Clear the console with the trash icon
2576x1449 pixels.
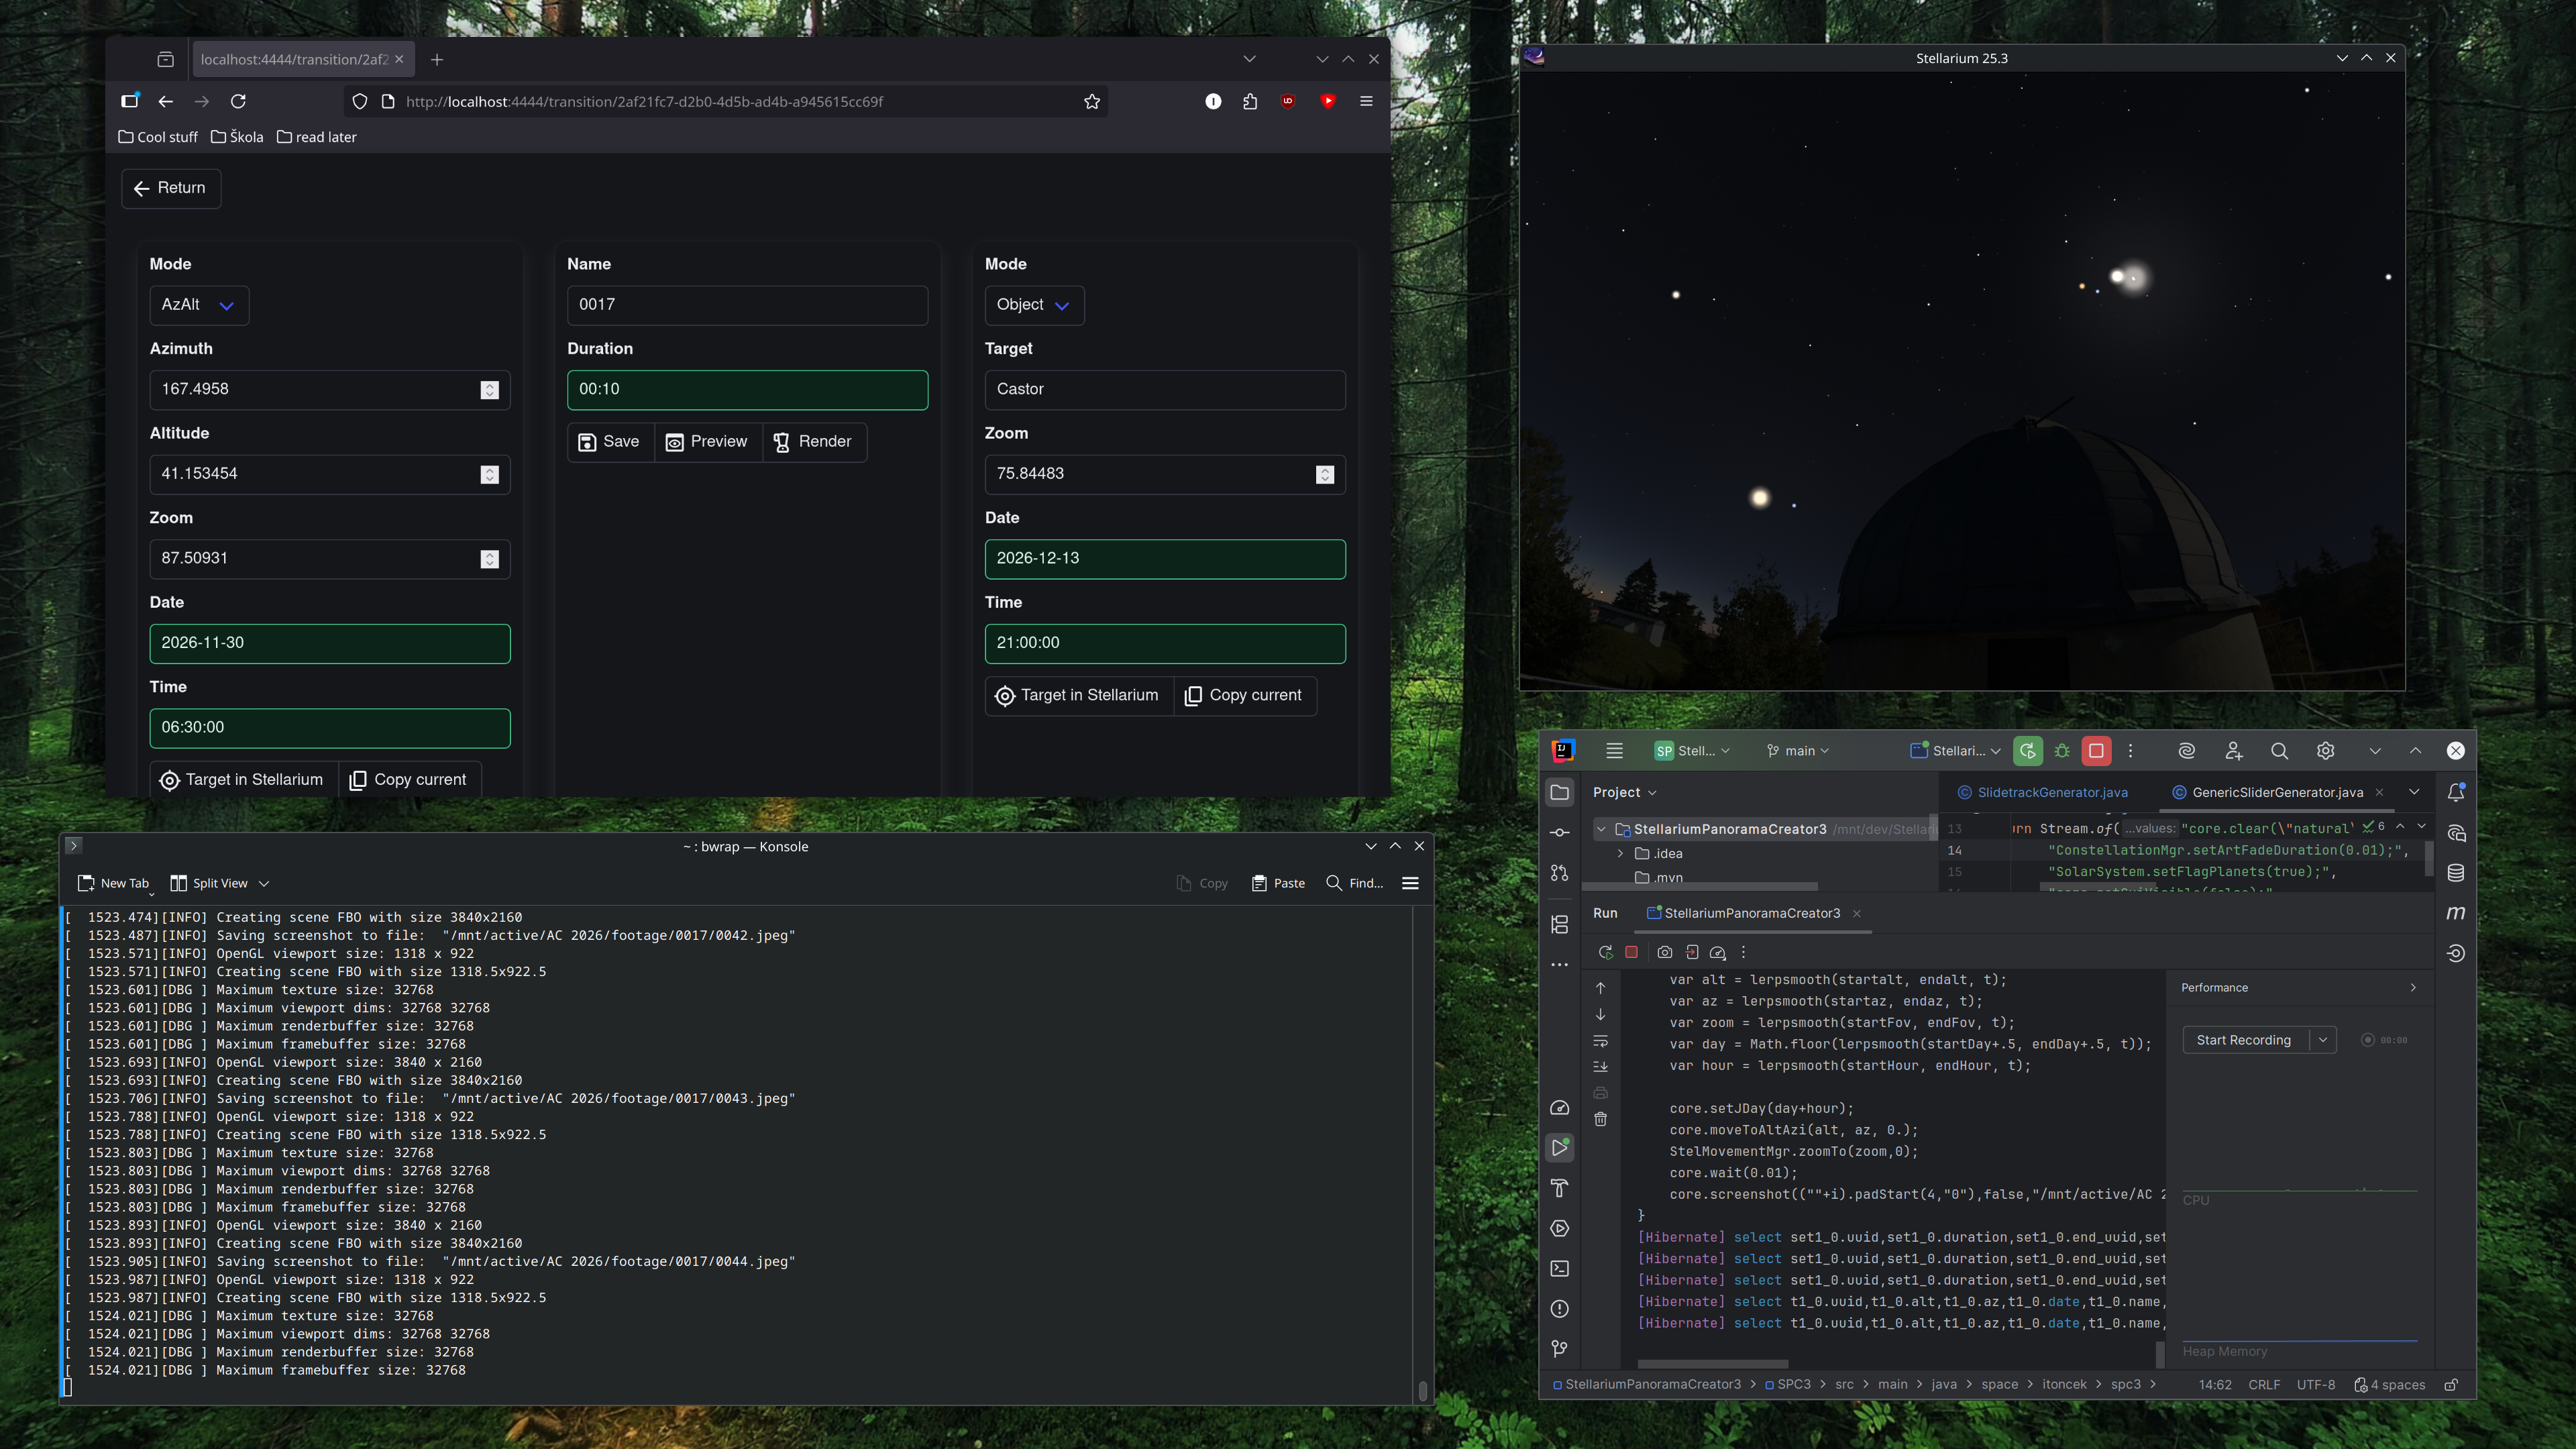1600,1119
